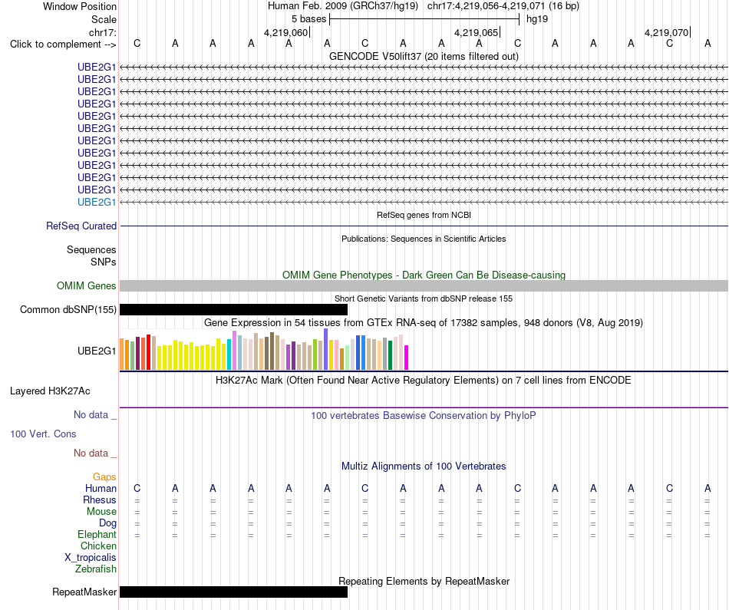This screenshot has height=610, width=729.
Task: Select the Elephant alignment row label
Action: pos(97,535)
